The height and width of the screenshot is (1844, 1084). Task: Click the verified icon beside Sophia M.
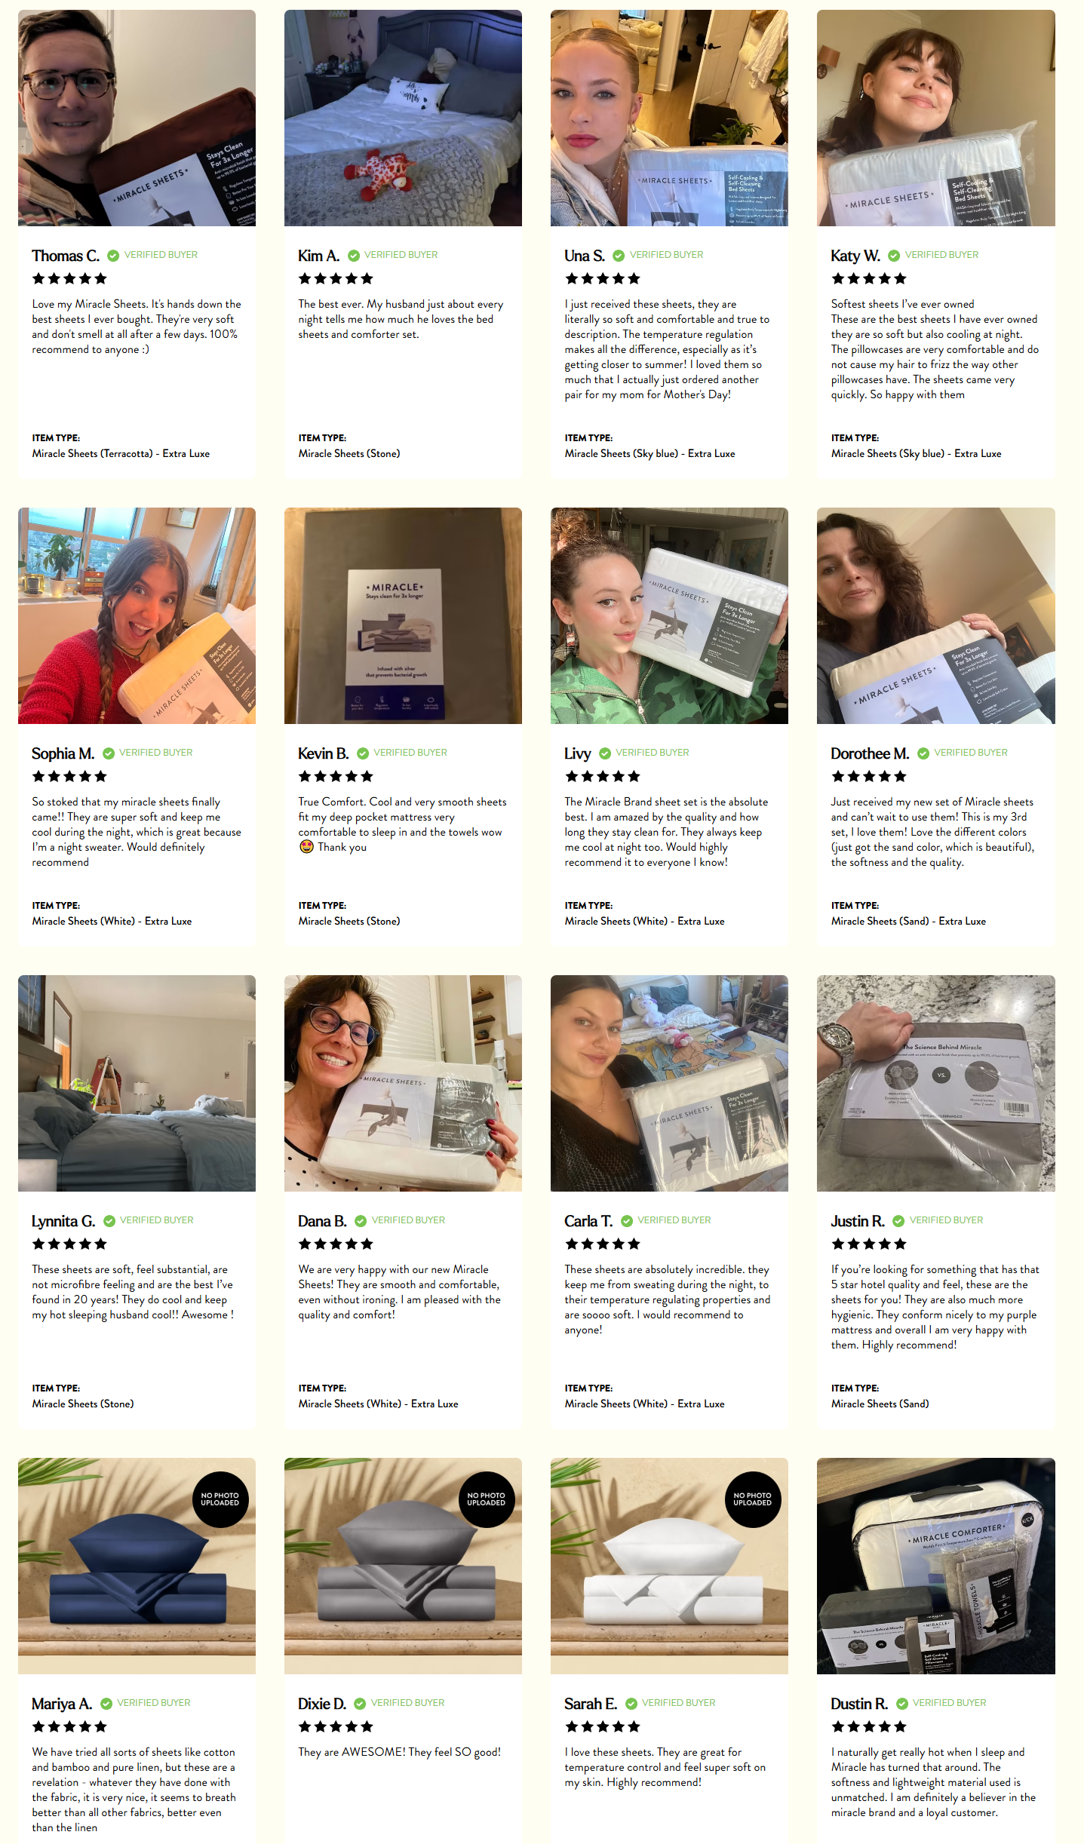point(108,753)
